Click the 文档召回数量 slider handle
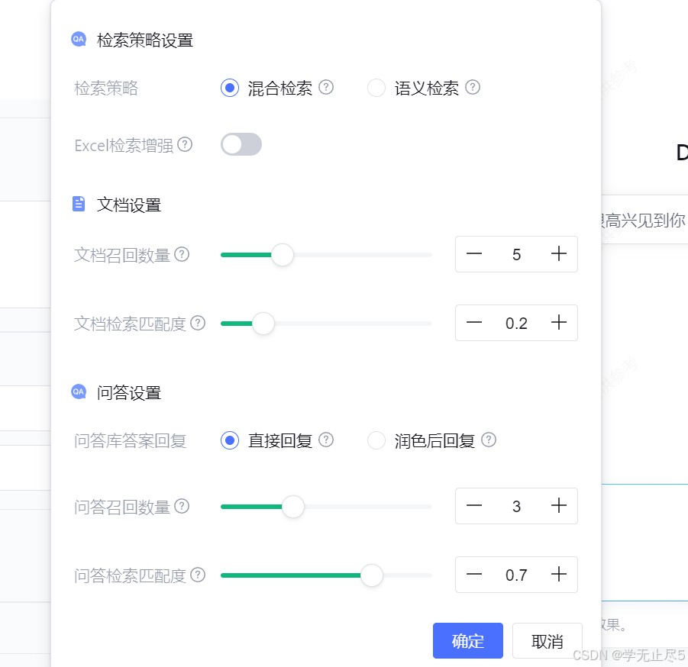This screenshot has height=667, width=688. click(282, 255)
